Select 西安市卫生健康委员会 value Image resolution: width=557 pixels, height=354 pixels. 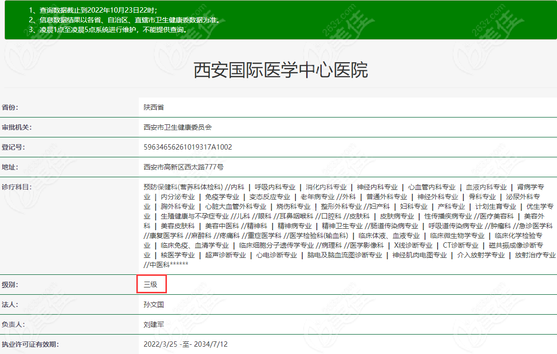pos(178,127)
